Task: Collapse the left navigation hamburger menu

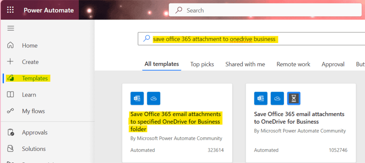Action: pos(11,28)
